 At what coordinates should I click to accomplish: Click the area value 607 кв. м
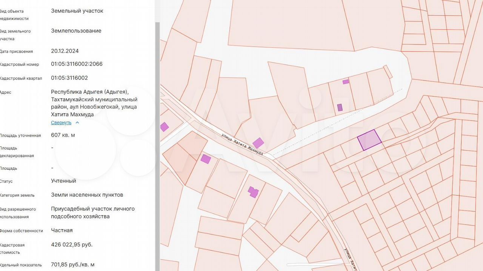pos(63,135)
